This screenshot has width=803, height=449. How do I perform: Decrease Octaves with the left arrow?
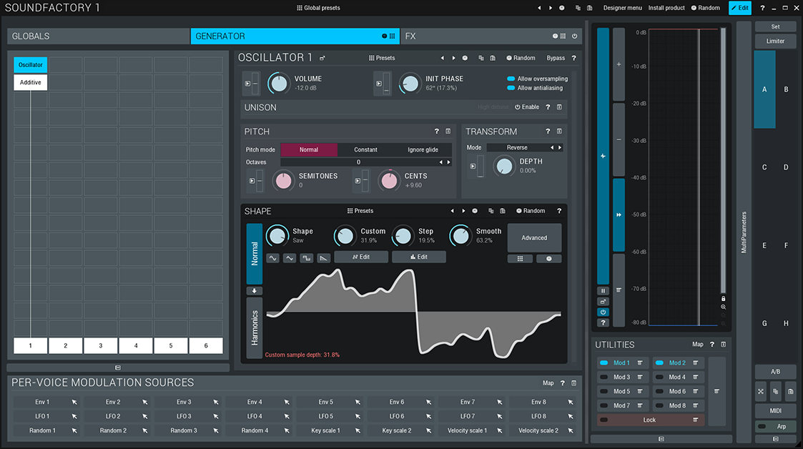pyautogui.click(x=441, y=162)
